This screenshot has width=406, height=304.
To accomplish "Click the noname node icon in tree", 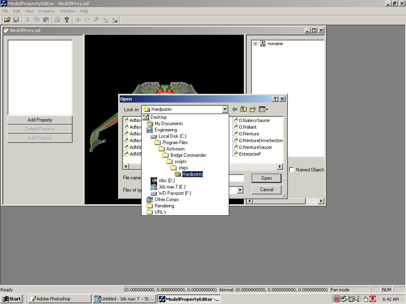I will pos(263,44).
